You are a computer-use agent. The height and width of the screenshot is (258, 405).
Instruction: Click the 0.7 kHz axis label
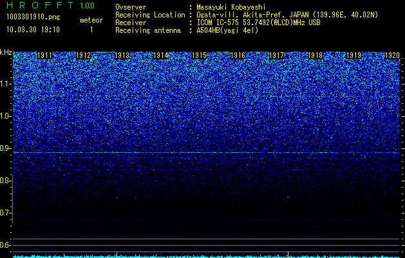[6, 213]
